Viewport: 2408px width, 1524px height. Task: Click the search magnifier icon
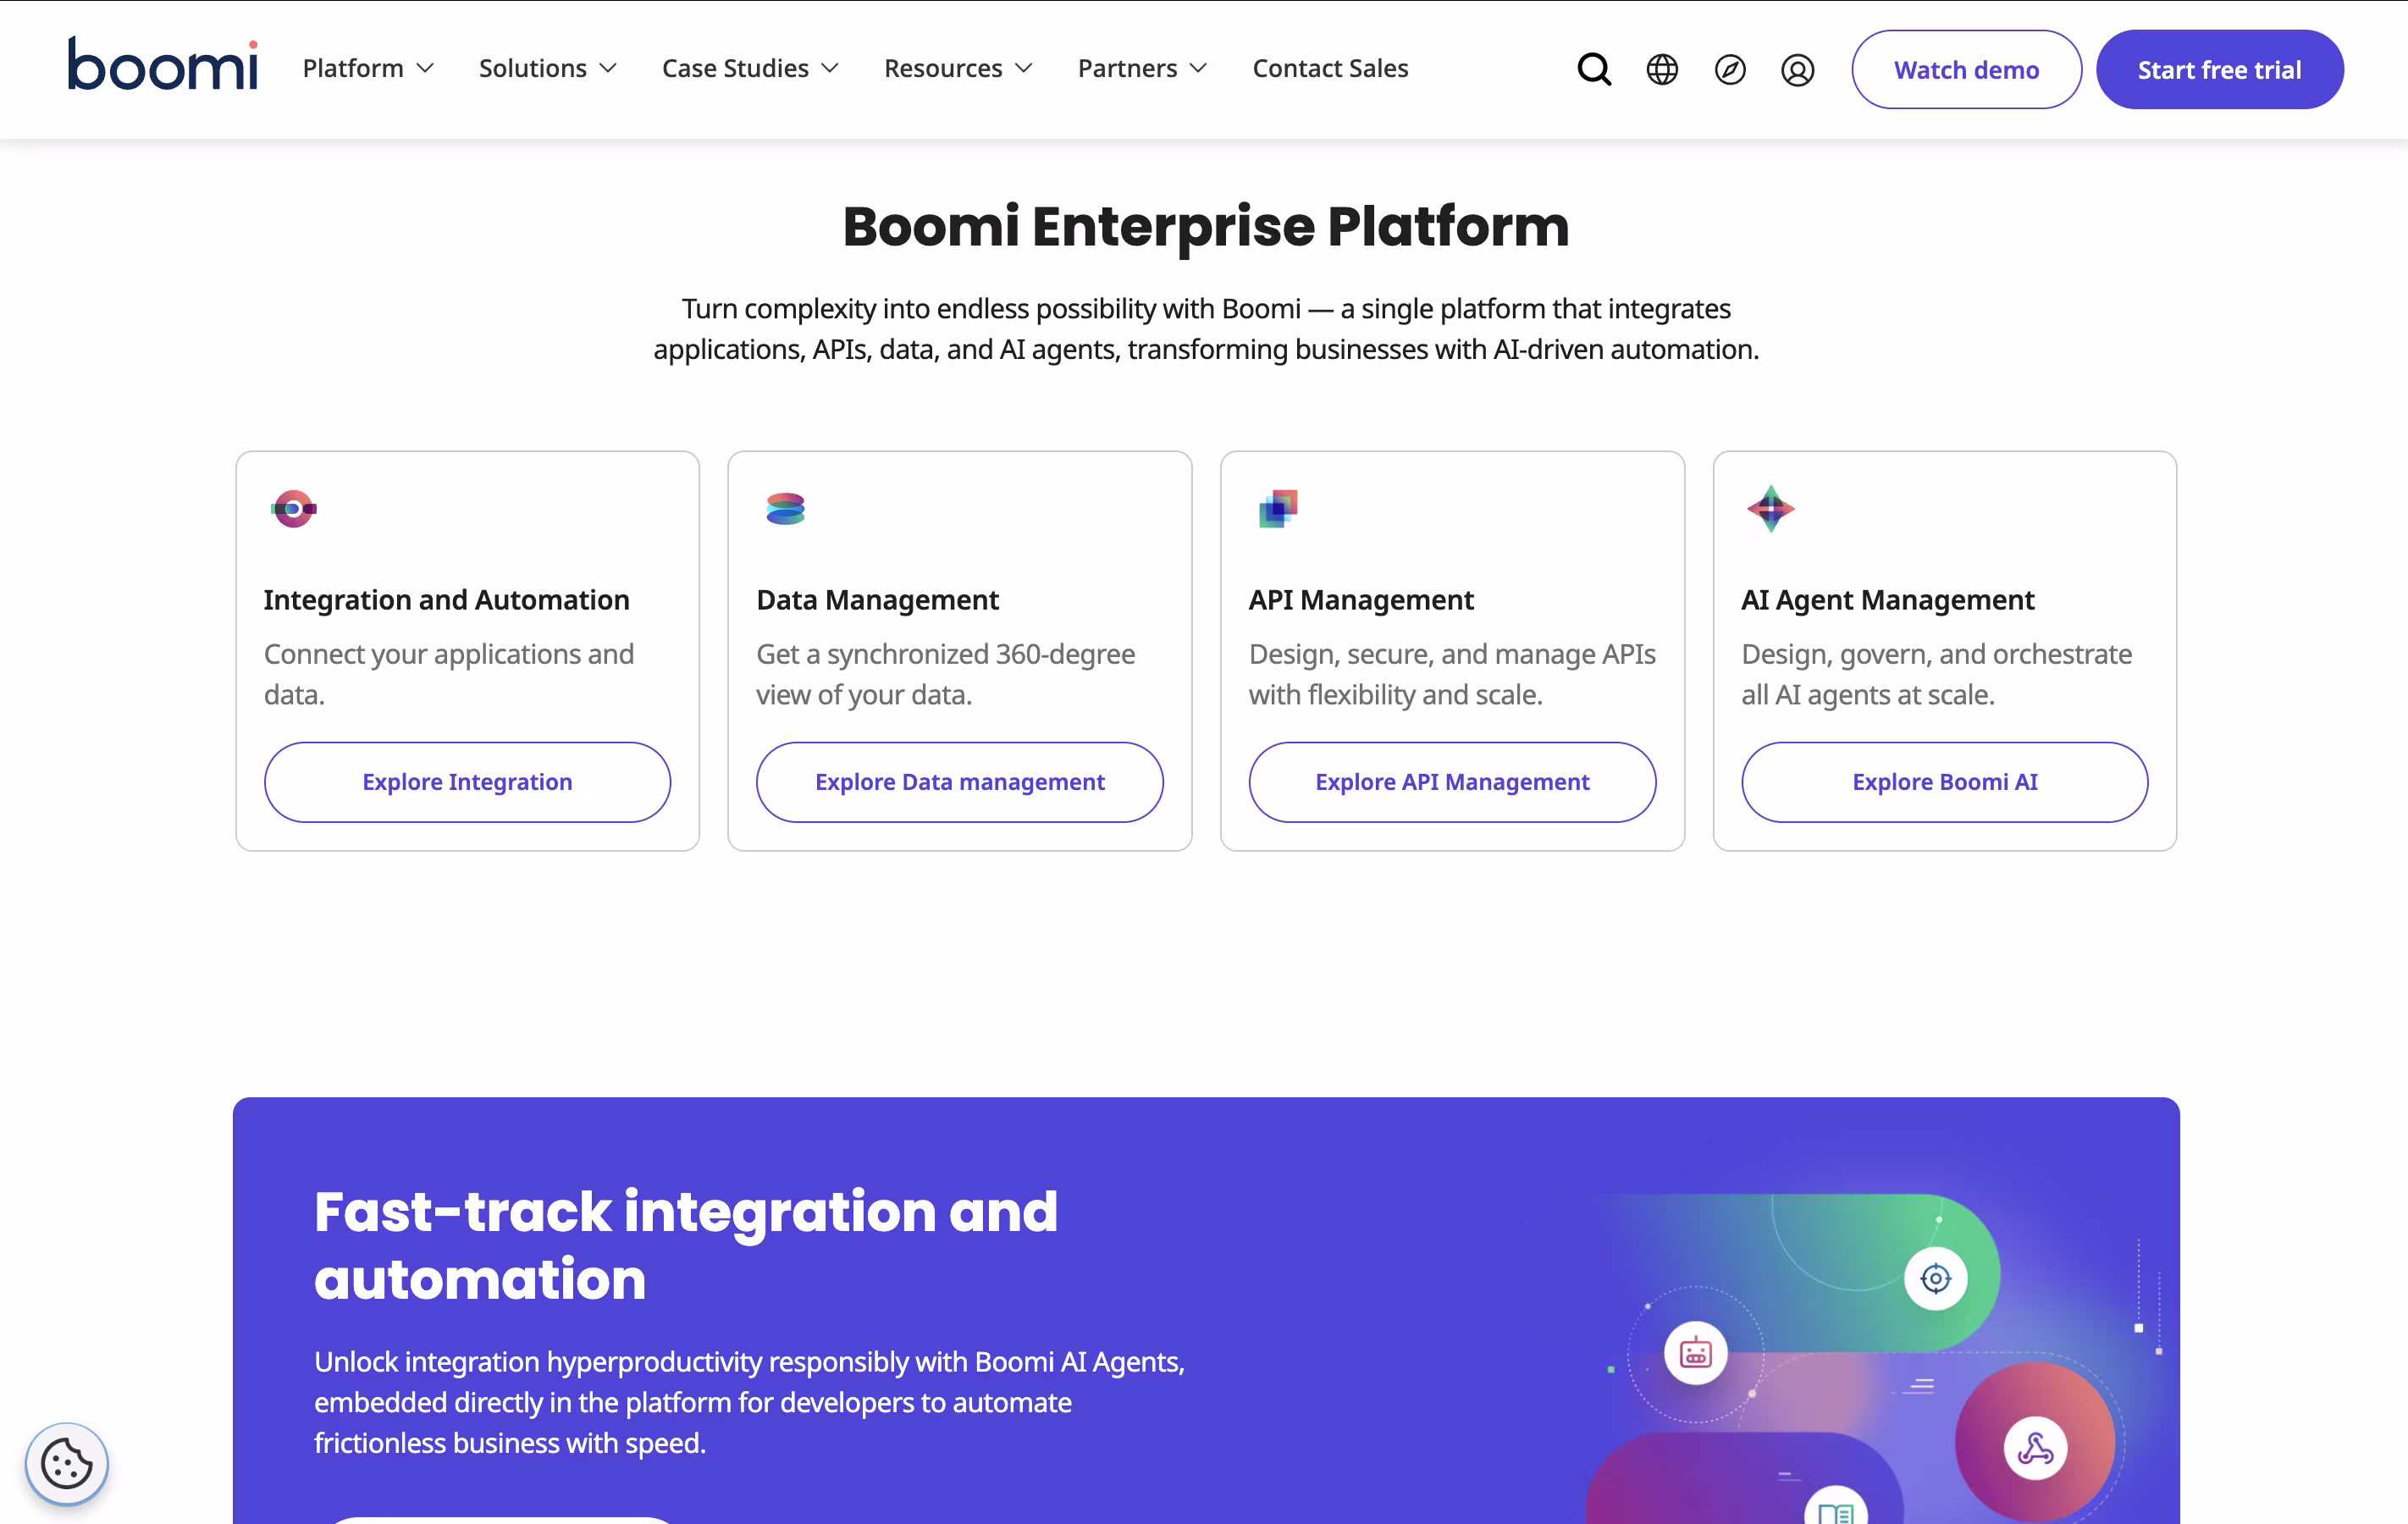1594,69
